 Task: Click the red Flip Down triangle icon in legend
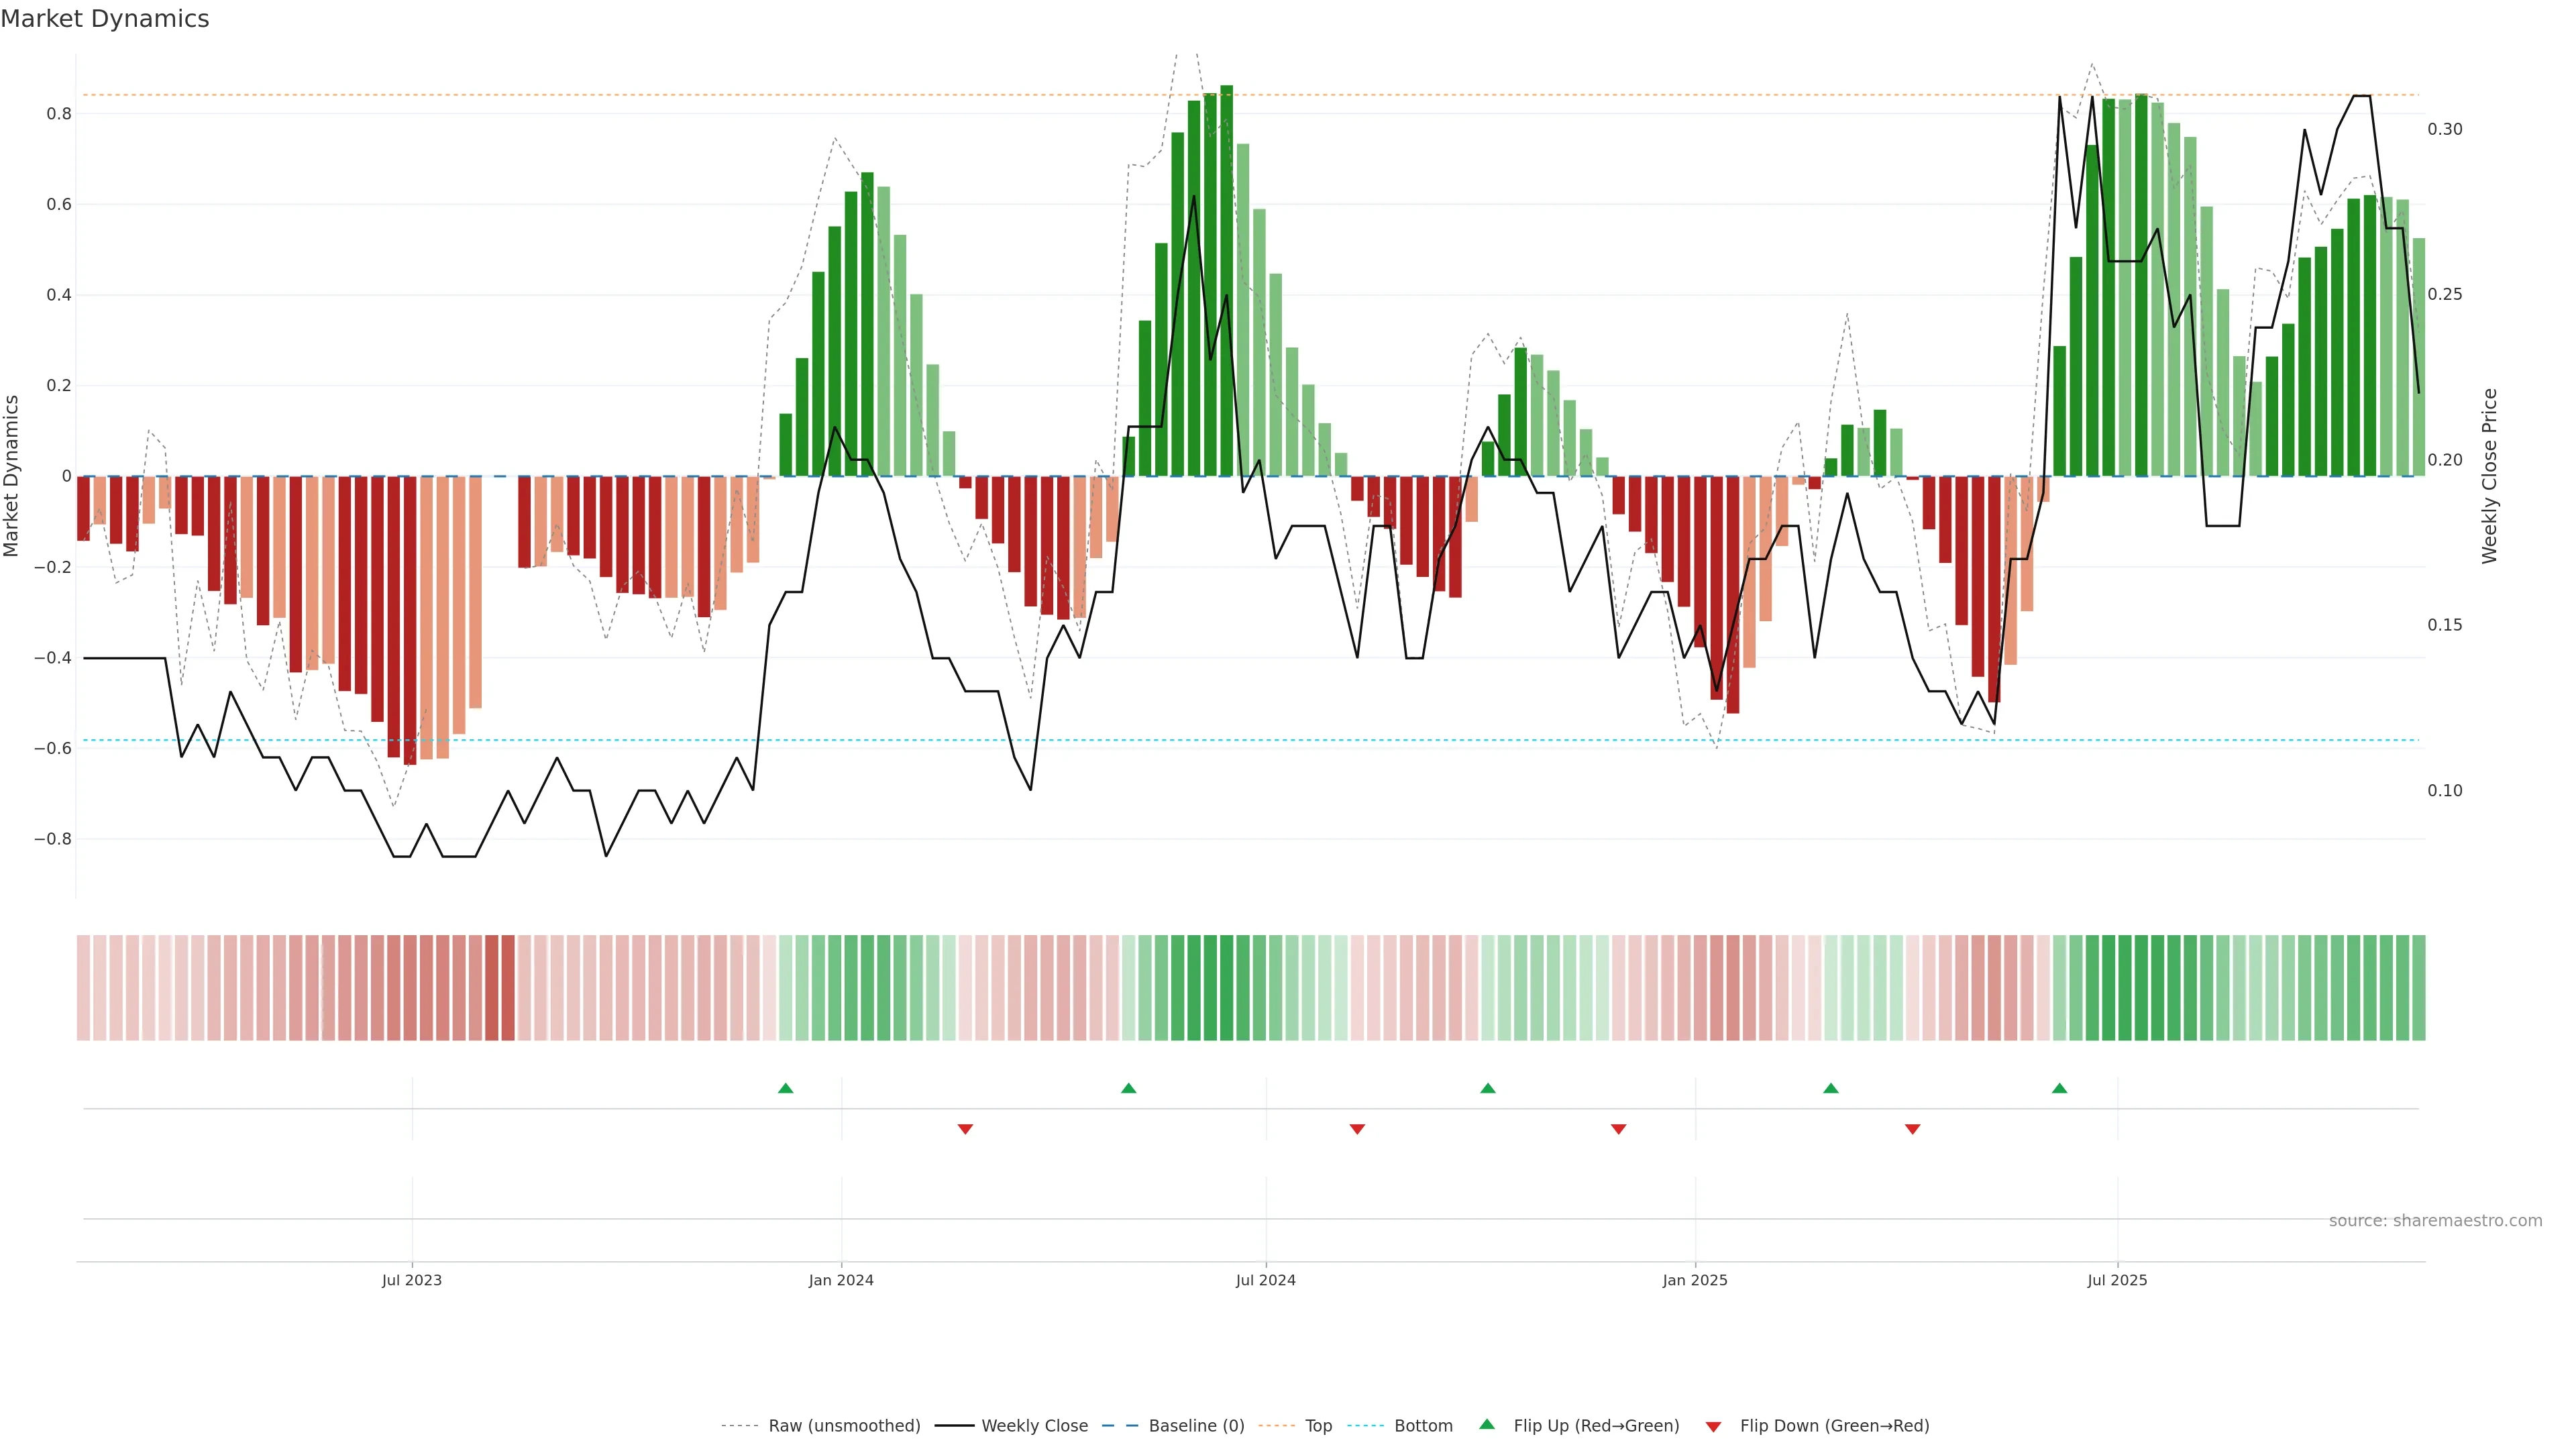[x=1713, y=1427]
